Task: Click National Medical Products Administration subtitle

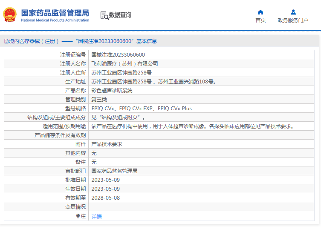Action: click(x=55, y=20)
